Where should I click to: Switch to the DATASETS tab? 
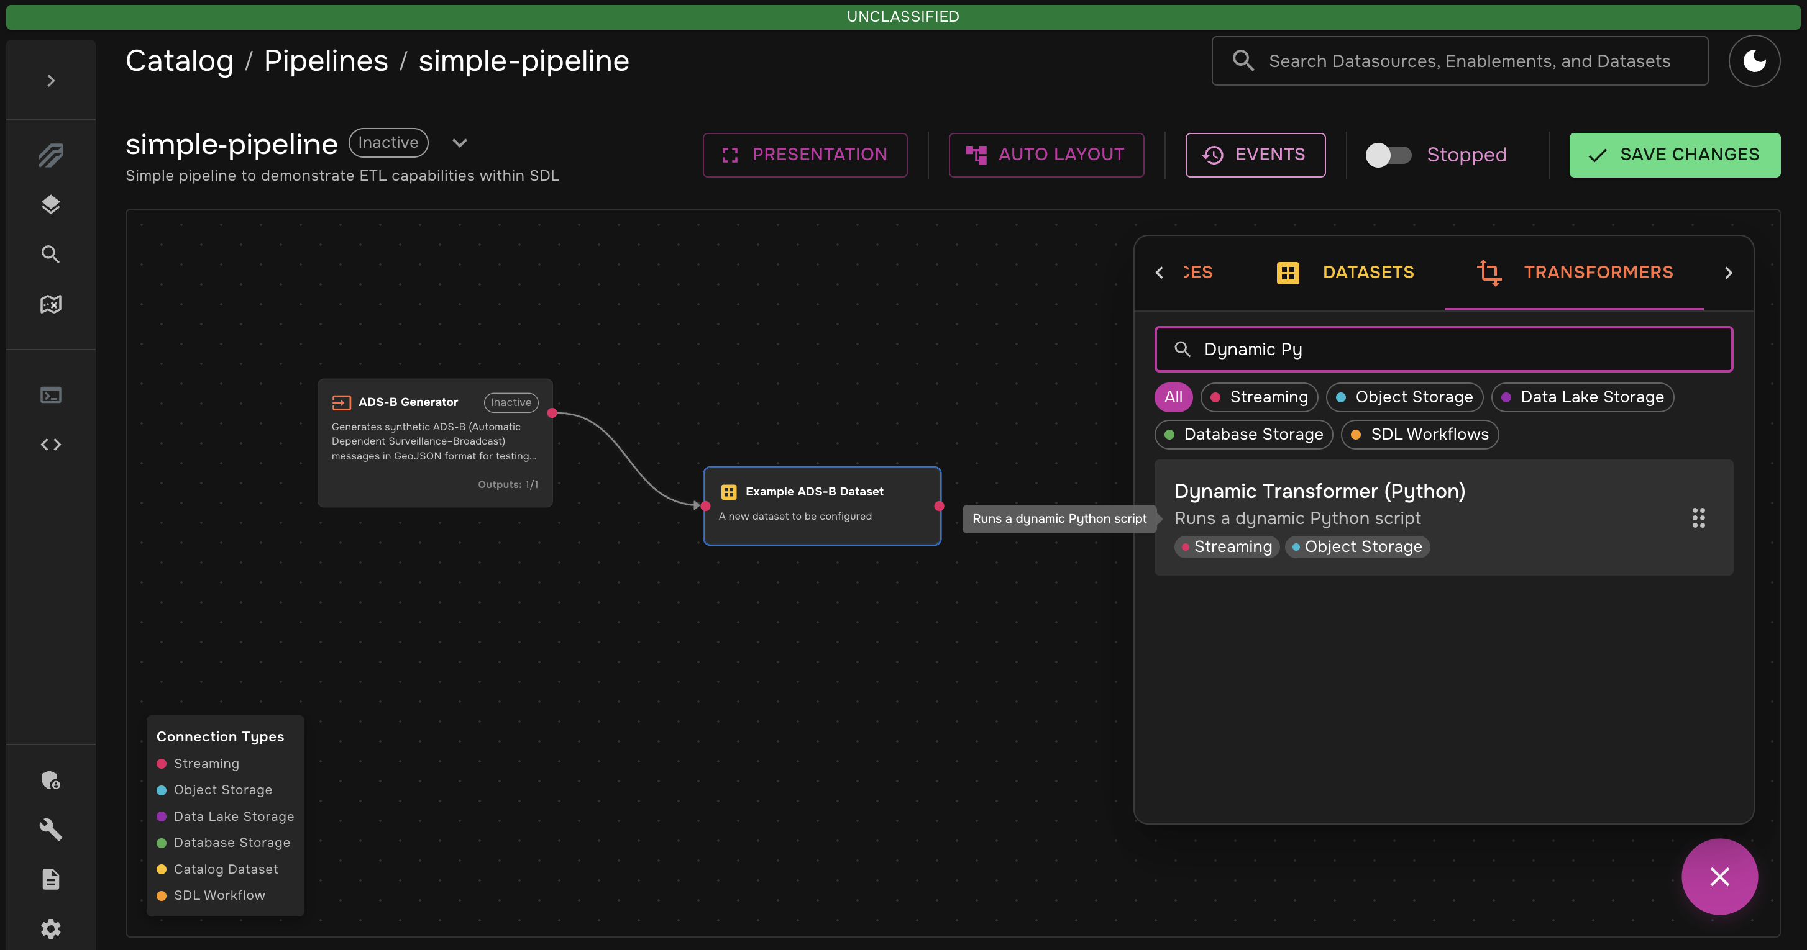1345,273
